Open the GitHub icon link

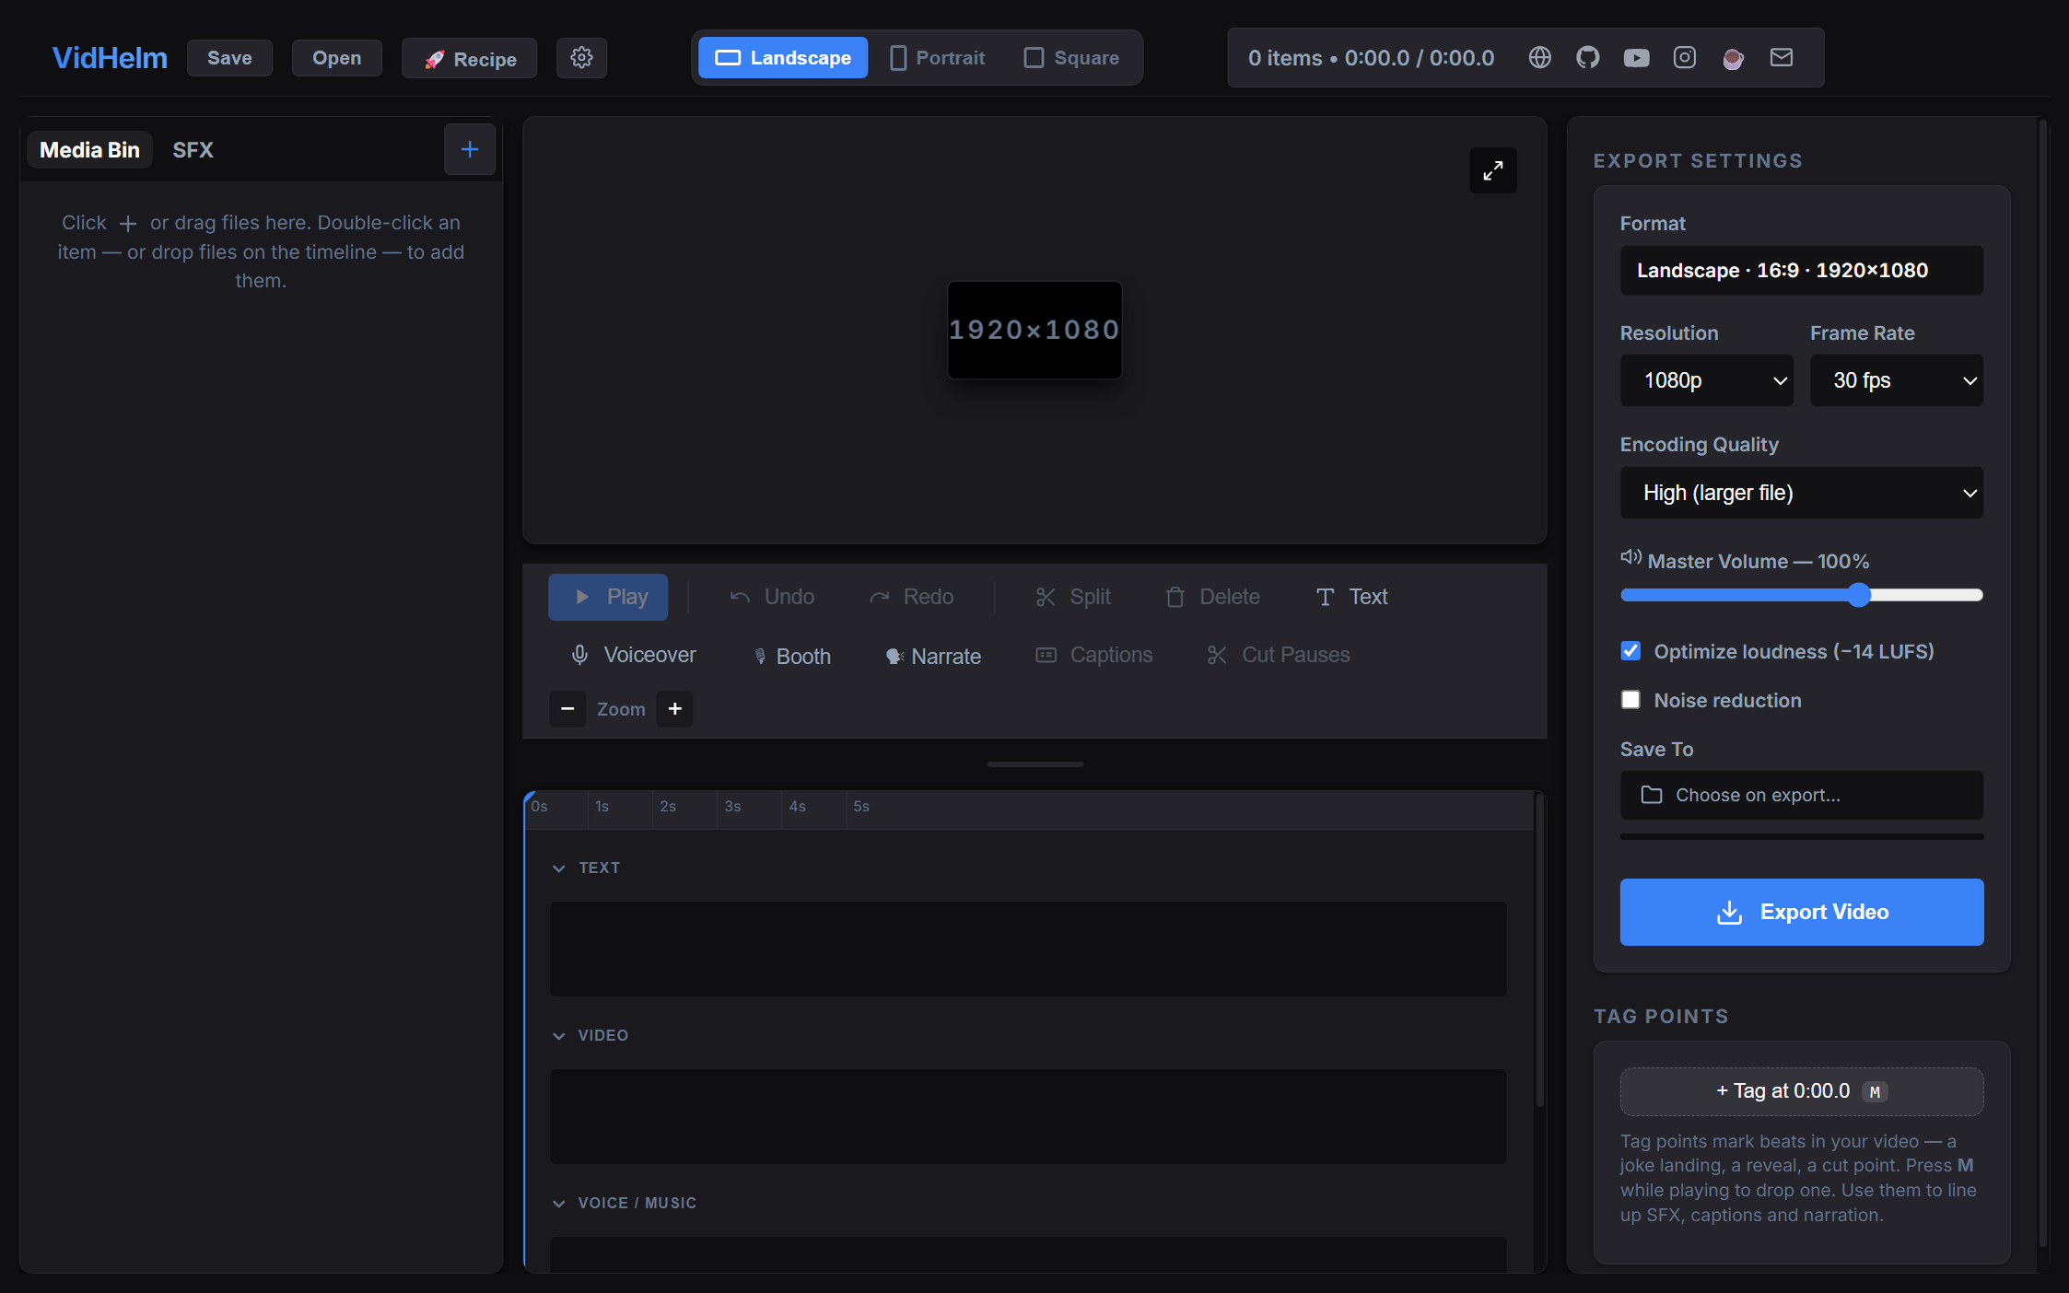[1588, 58]
